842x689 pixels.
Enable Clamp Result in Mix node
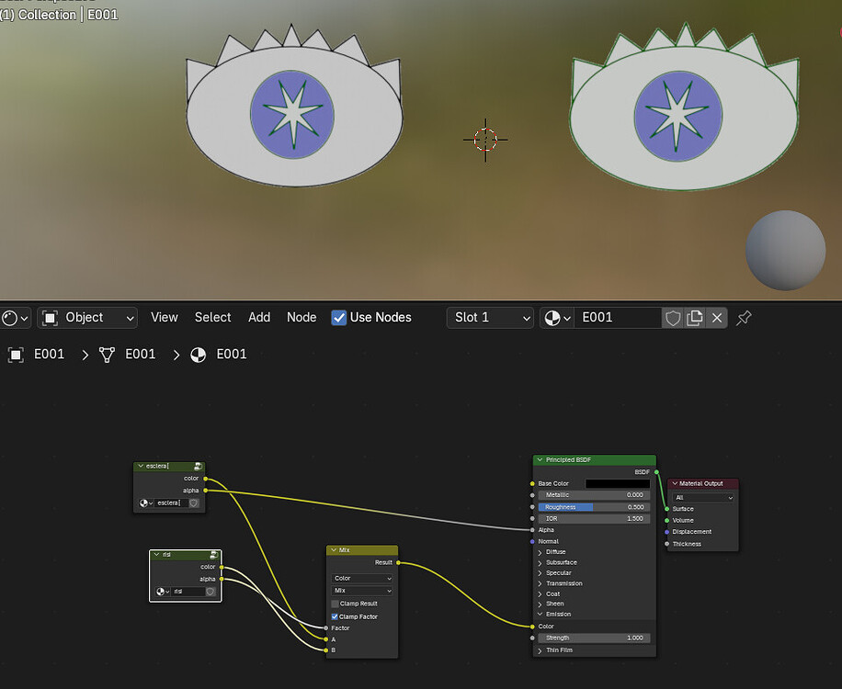[x=335, y=604]
